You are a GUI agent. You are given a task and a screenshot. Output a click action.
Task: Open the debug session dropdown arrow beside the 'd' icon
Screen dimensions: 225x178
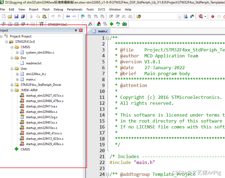[205, 16]
